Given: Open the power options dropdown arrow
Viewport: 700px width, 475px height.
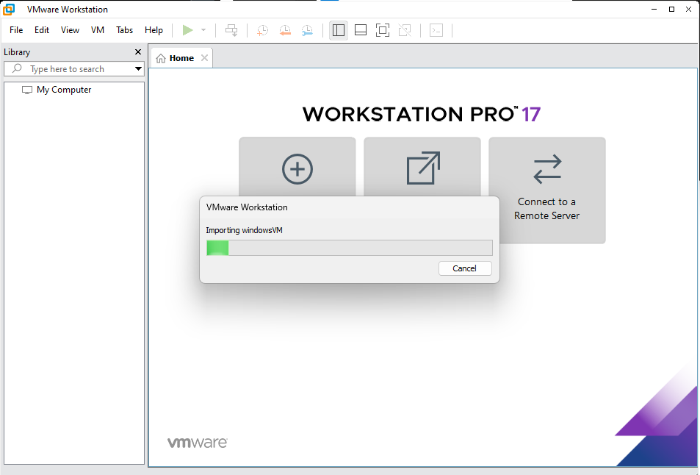Looking at the screenshot, I should point(203,30).
